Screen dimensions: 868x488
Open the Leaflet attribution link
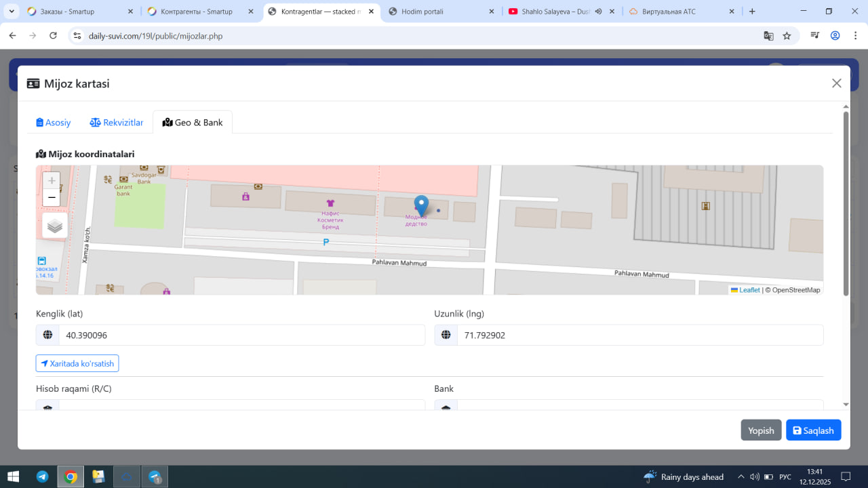[x=749, y=290]
